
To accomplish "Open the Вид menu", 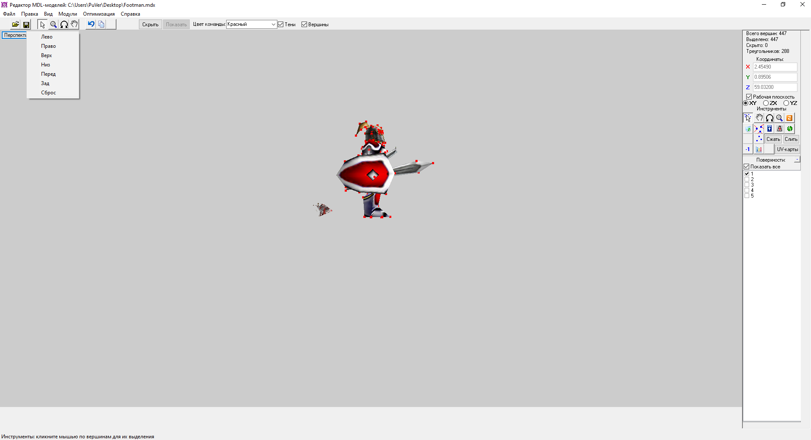I will click(48, 14).
